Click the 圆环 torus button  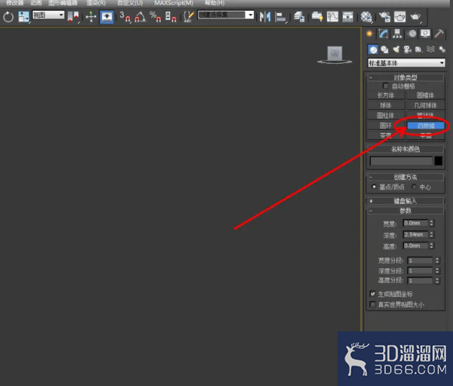point(385,125)
